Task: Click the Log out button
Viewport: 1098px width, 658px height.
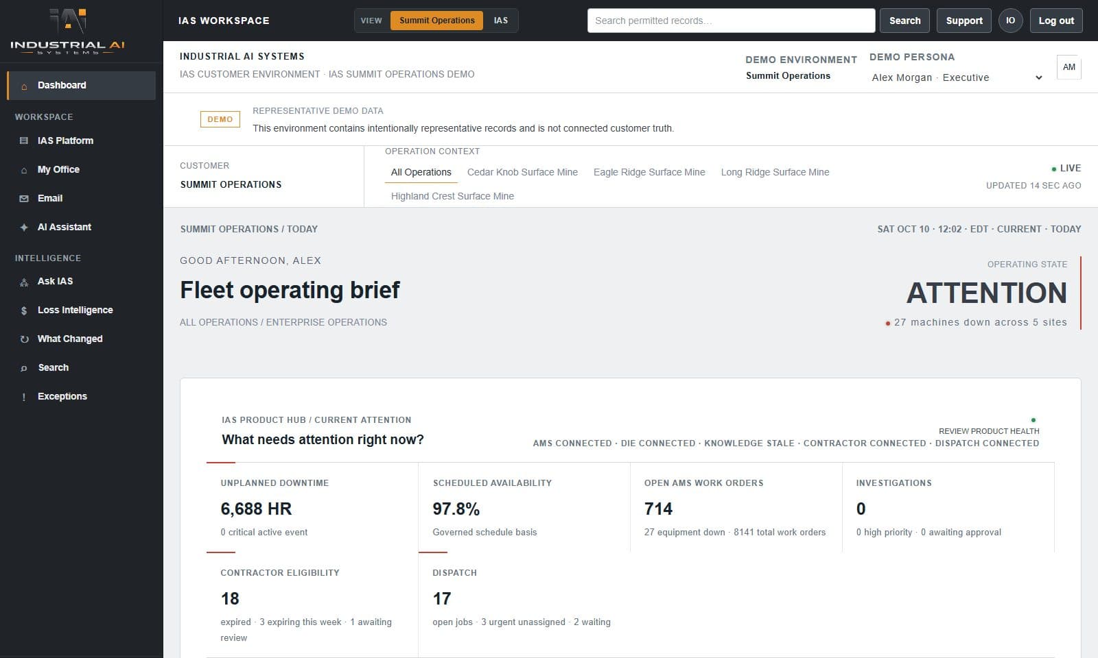Action: [1056, 21]
